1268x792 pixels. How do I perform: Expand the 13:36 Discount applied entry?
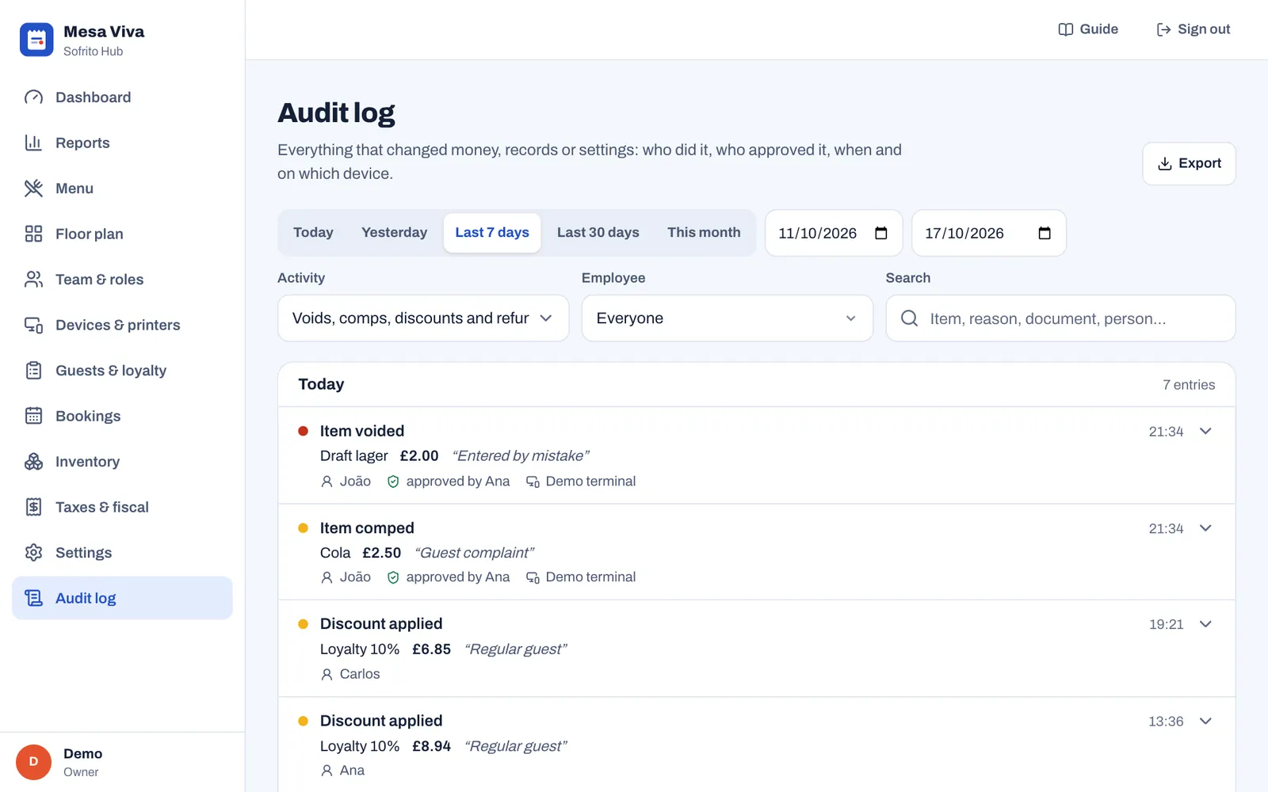[x=1205, y=721]
